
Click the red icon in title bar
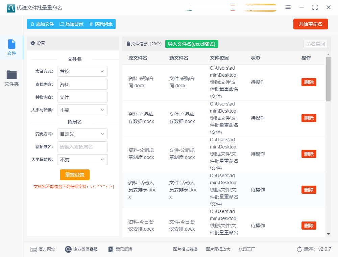pyautogui.click(x=233, y=8)
